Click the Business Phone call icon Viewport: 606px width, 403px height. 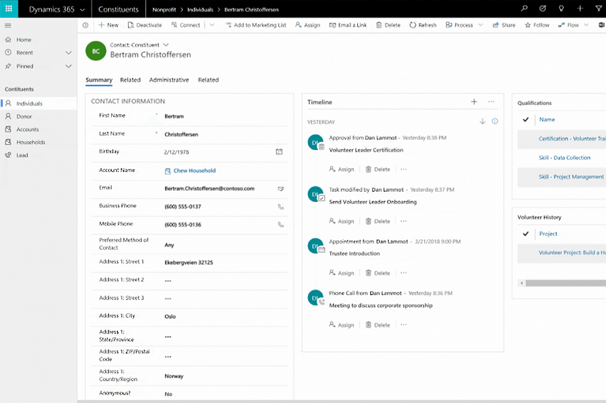tap(281, 206)
